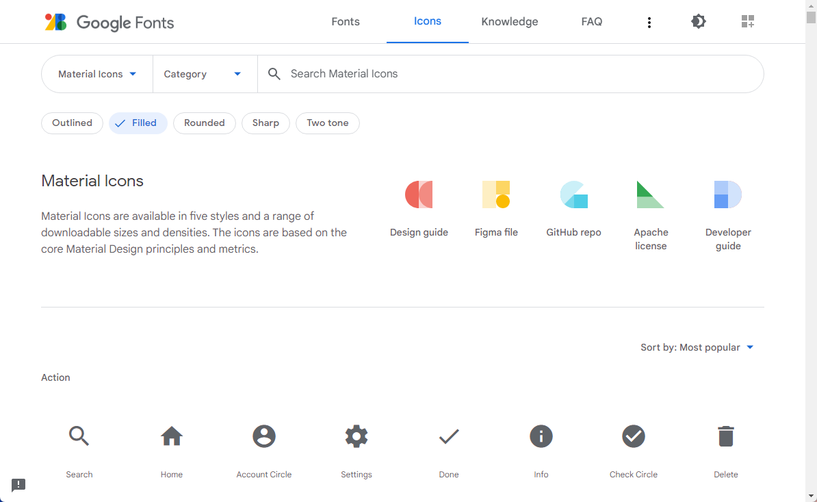Expand the Material Icons set dropdown
This screenshot has height=502, width=817.
(97, 74)
